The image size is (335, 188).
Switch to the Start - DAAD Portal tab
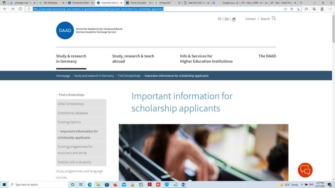tap(283, 3)
